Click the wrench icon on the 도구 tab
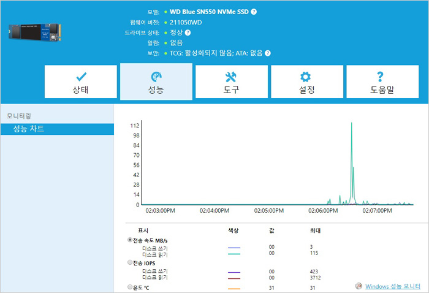The image size is (429, 293). pos(231,77)
